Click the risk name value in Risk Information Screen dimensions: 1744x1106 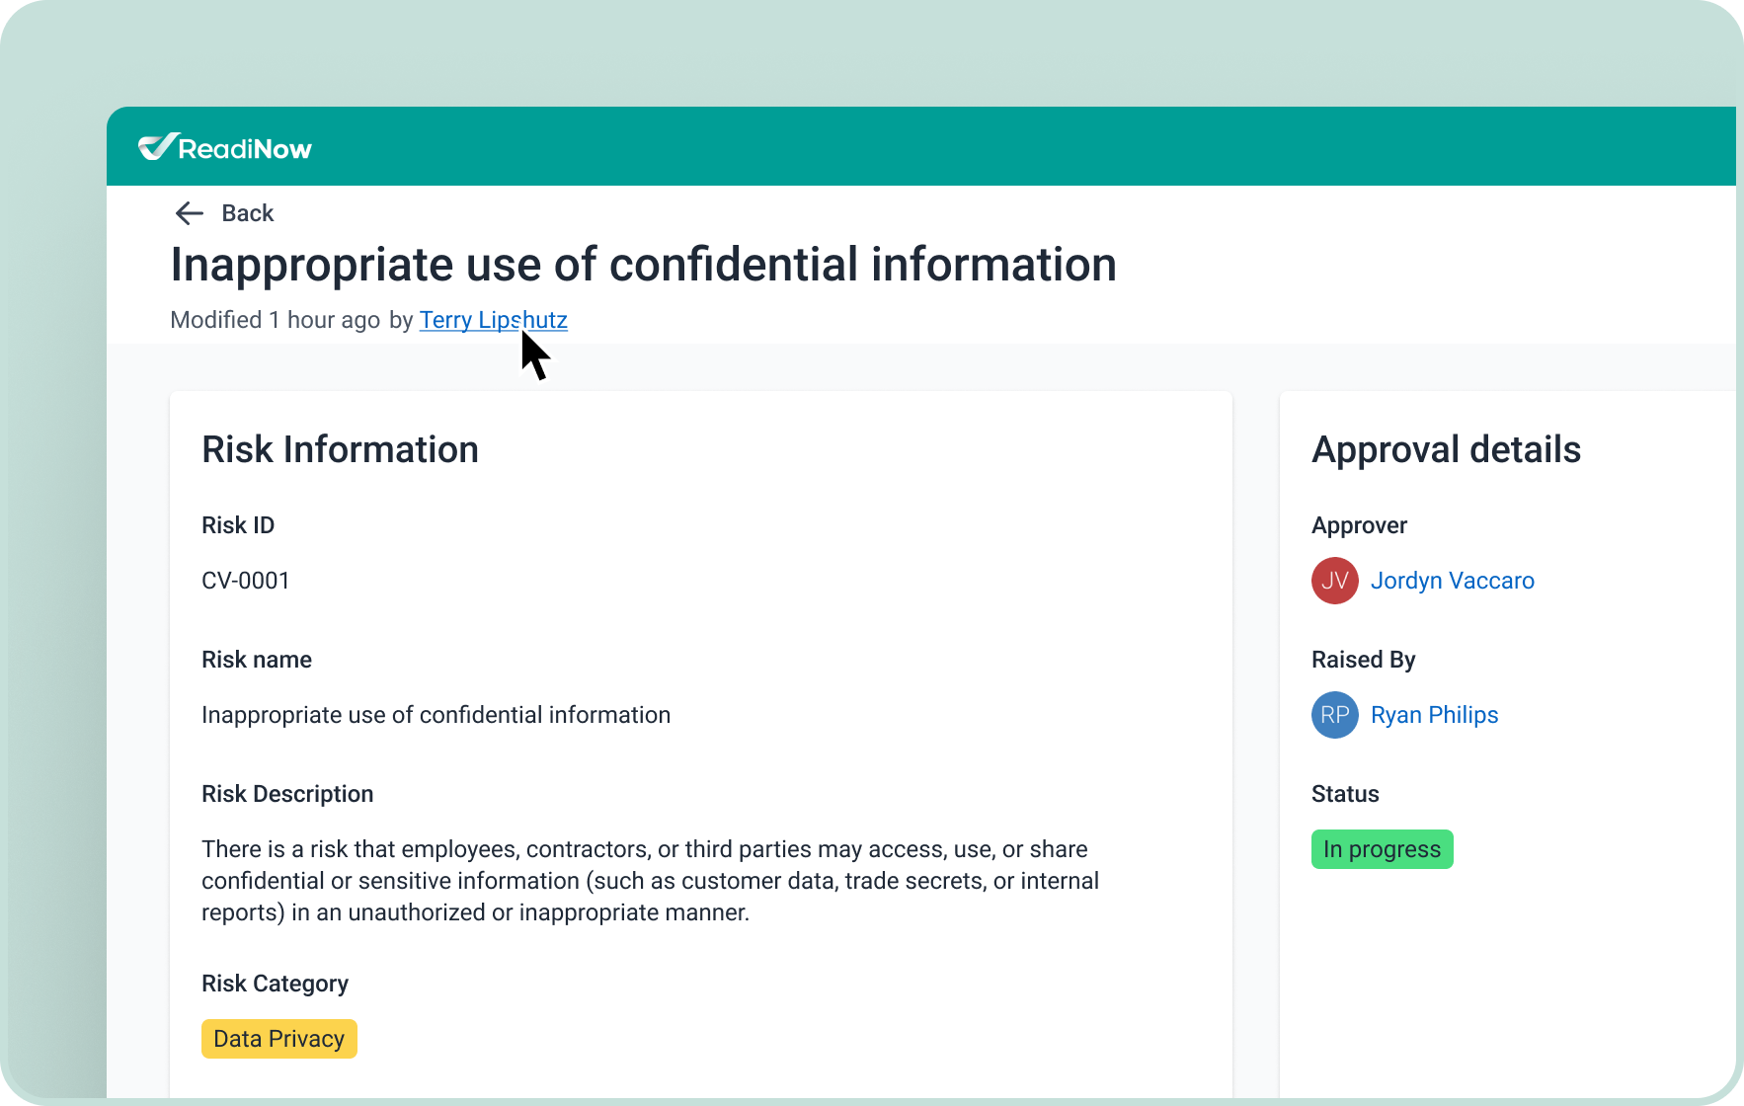click(436, 715)
